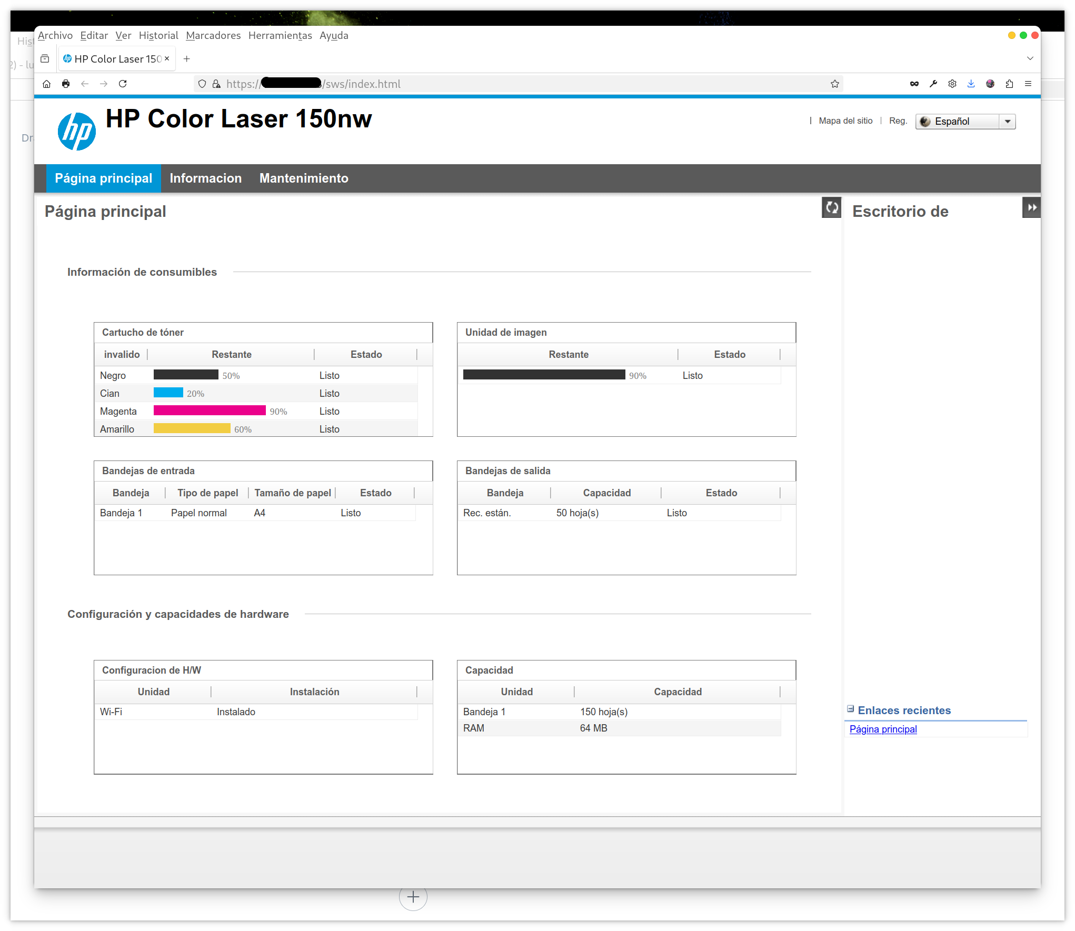Click the refresh status icon beside Escritorio
1075x931 pixels.
(832, 207)
